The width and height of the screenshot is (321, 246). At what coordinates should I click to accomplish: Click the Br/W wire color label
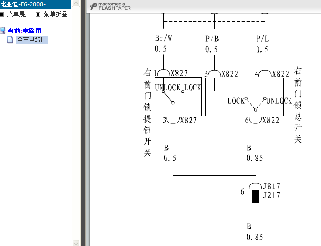click(x=163, y=38)
